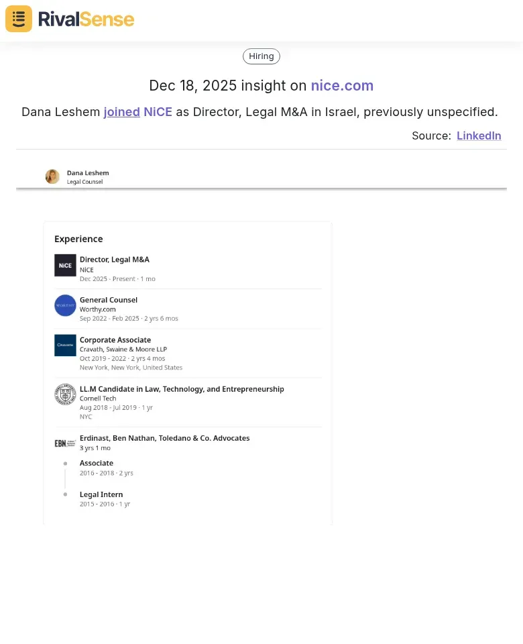Viewport: 523px width, 644px height.
Task: Click the Worthy.com round logo icon
Action: coord(65,305)
